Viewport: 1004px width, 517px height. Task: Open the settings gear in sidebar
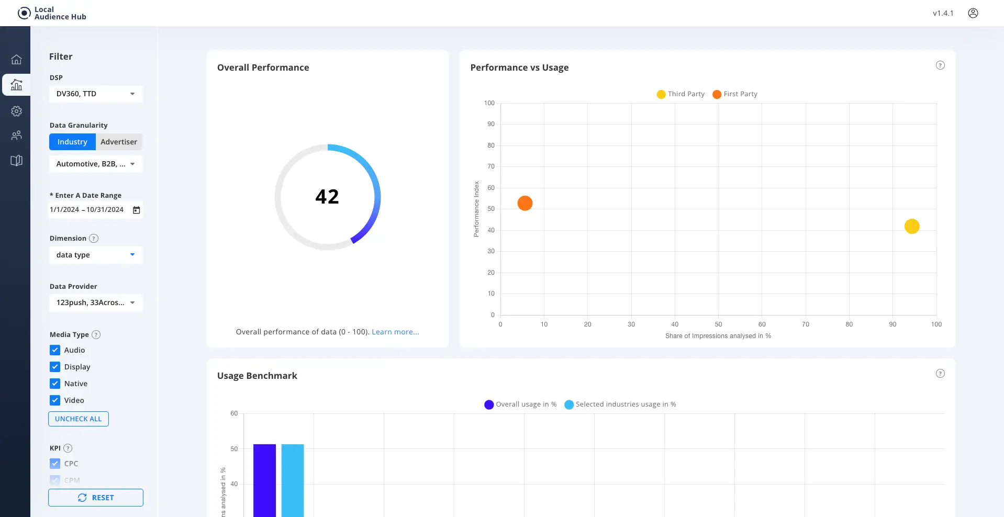coord(16,111)
